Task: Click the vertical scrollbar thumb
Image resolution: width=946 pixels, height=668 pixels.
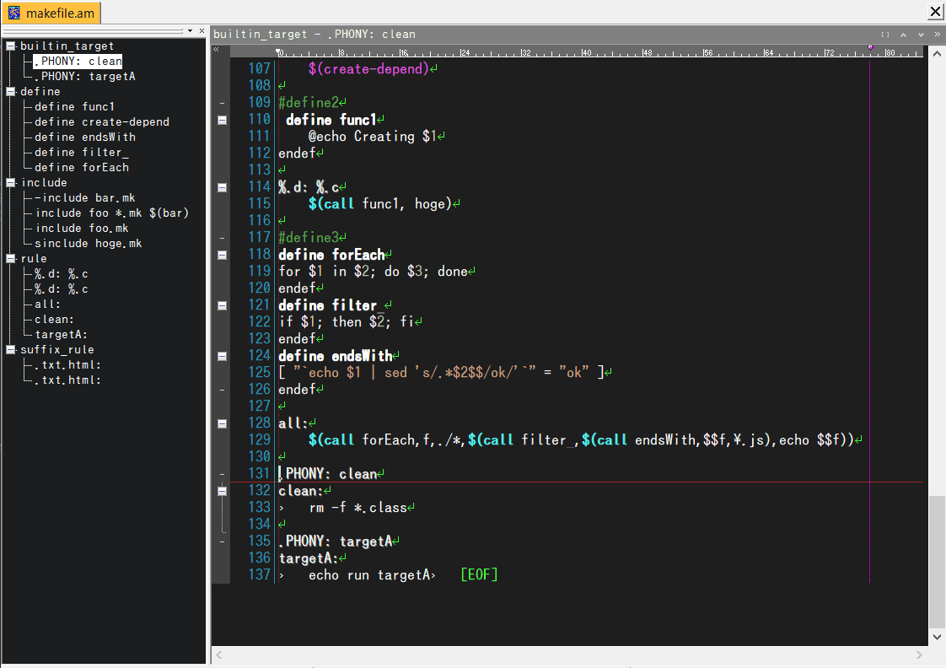Action: (x=937, y=561)
